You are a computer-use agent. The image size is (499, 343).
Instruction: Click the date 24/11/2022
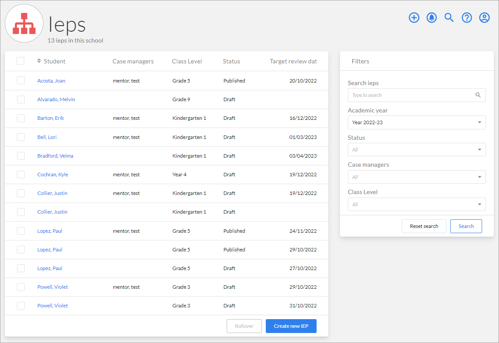click(x=303, y=231)
